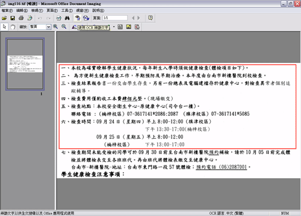
Task: Click the highlighted Recognize Text Using OCR icon
Action: pyautogui.click(x=78, y=18)
